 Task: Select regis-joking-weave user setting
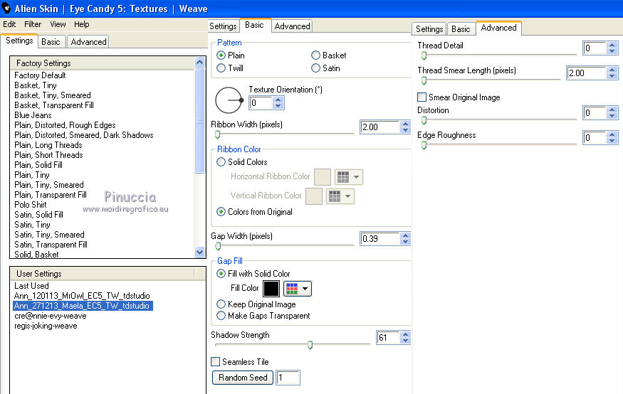pyautogui.click(x=46, y=326)
